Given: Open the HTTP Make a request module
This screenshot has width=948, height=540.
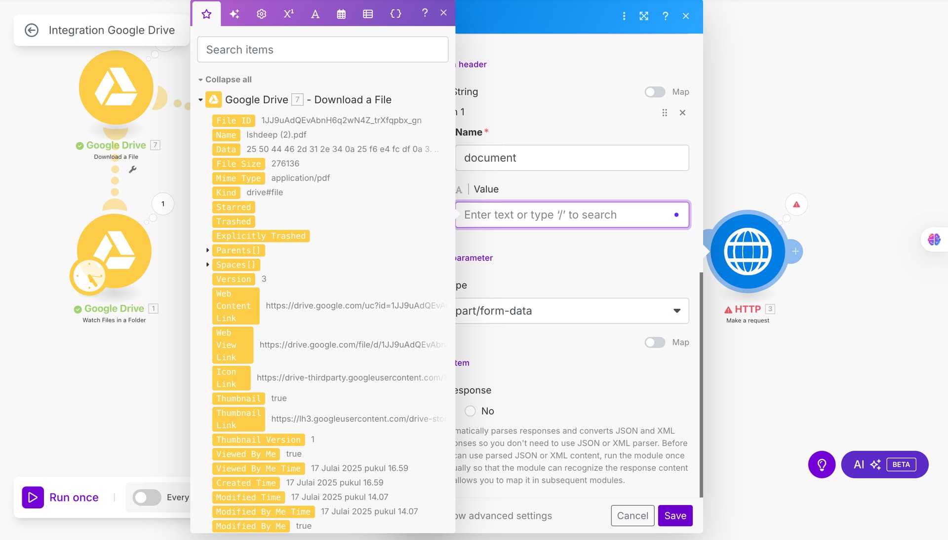Looking at the screenshot, I should point(748,252).
